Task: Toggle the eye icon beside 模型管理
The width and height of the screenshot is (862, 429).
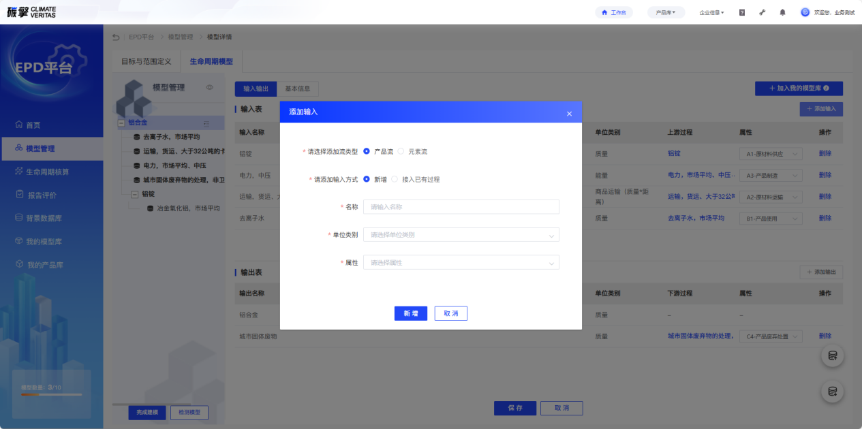Action: [x=210, y=87]
